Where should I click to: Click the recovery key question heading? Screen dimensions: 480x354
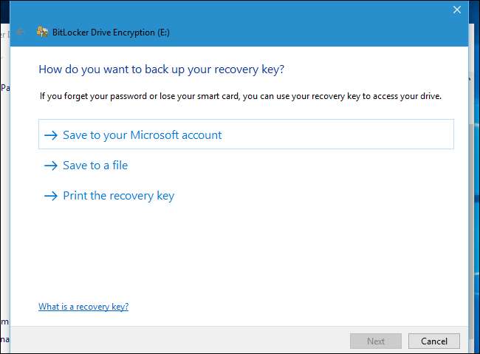161,69
